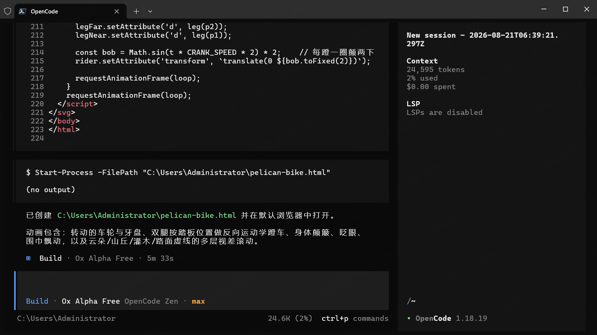Click the PowerShell icon on the OpenCode tab

pos(22,11)
